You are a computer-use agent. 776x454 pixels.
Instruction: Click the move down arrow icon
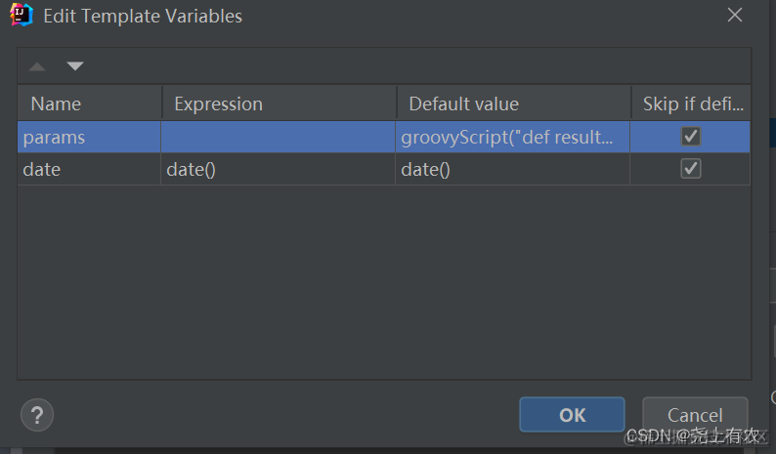[75, 66]
